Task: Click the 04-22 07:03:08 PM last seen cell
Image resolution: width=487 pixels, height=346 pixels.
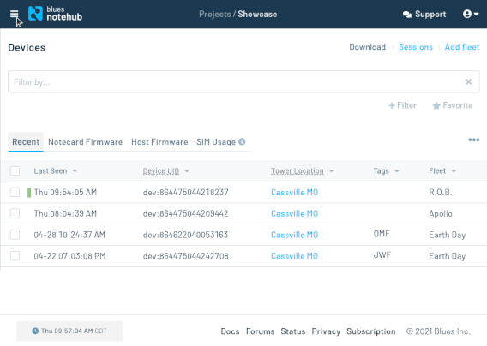Action: point(70,256)
